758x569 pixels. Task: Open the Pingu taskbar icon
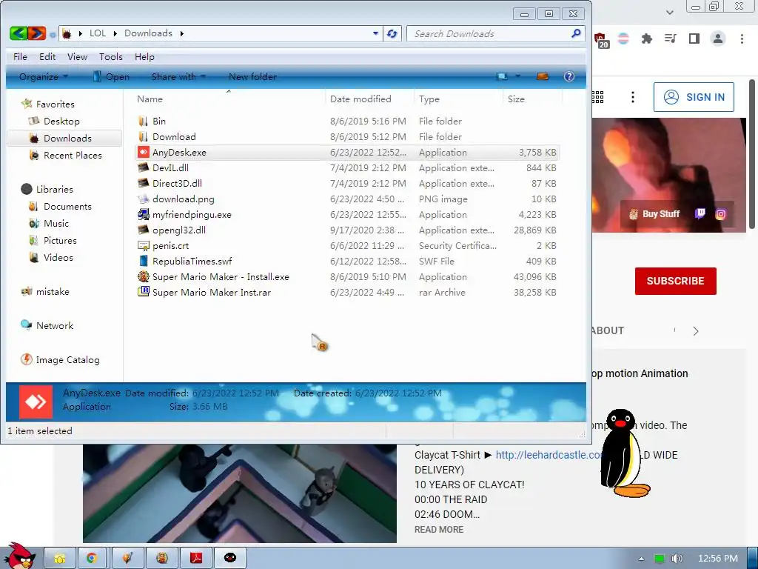pyautogui.click(x=230, y=559)
